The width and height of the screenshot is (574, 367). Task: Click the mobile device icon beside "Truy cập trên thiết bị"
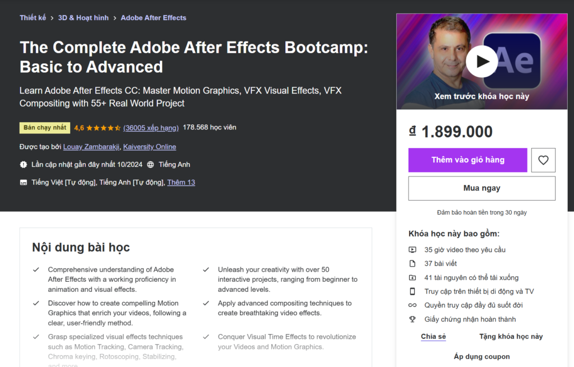(x=413, y=291)
